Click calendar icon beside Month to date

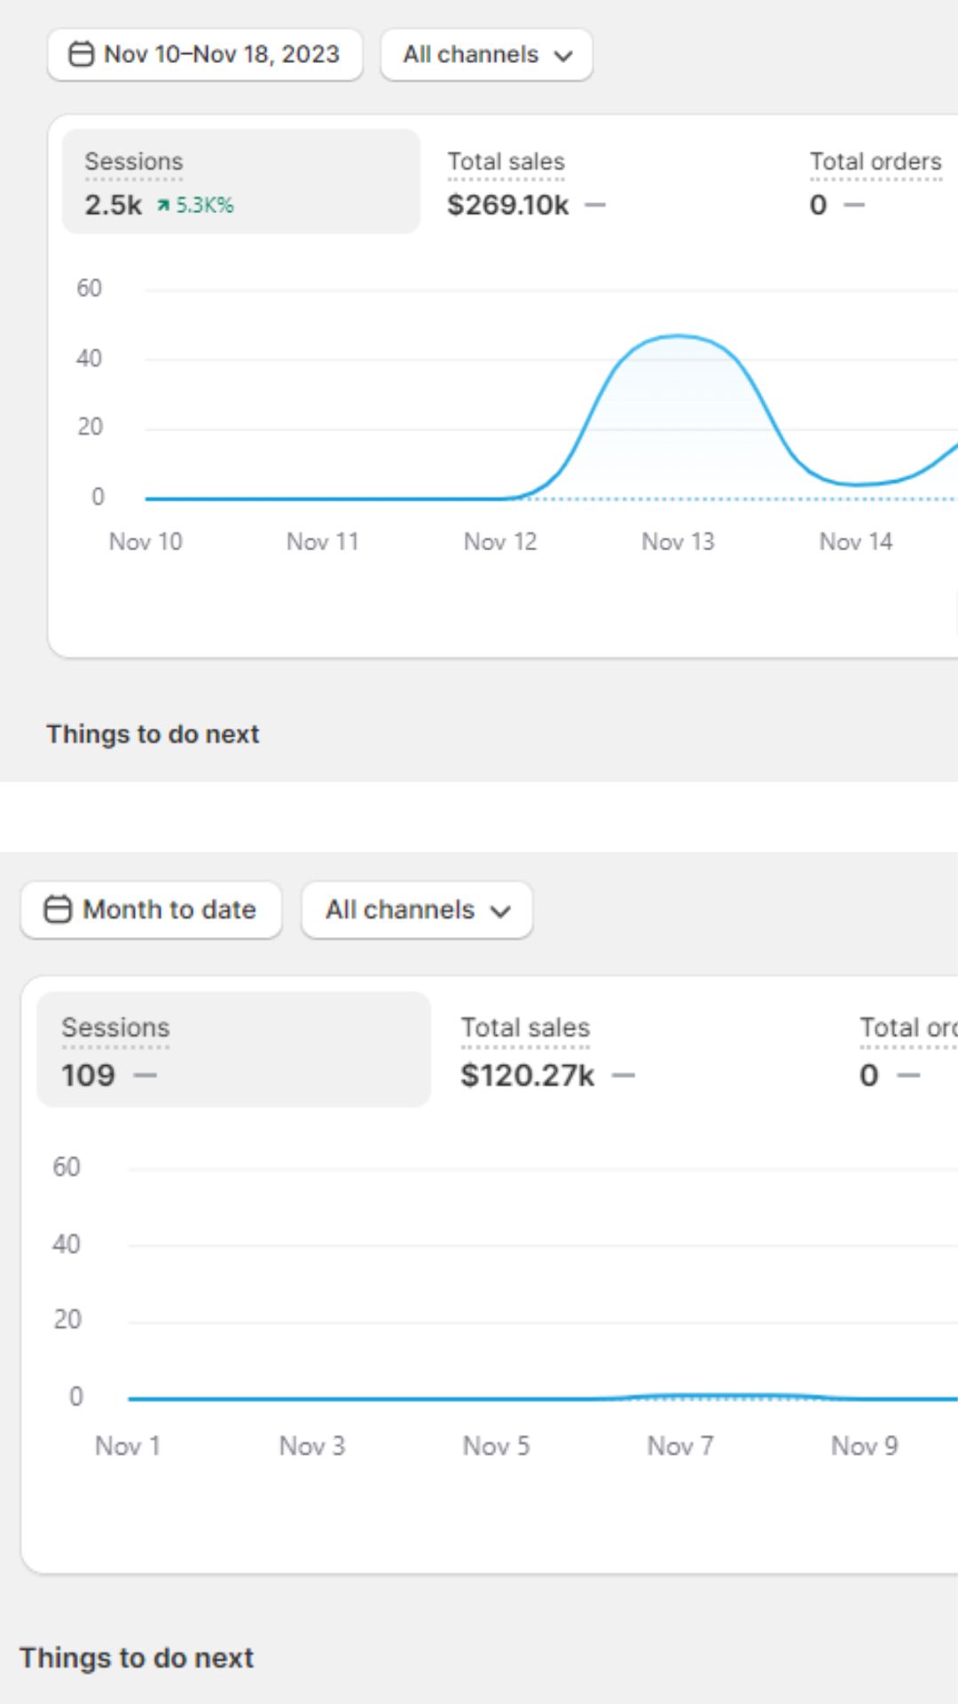click(58, 910)
